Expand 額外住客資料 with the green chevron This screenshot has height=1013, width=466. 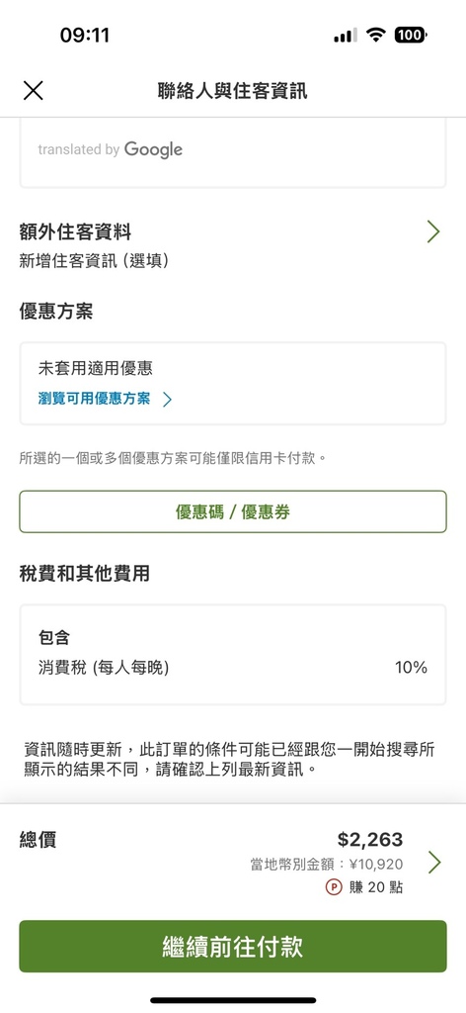click(x=433, y=231)
